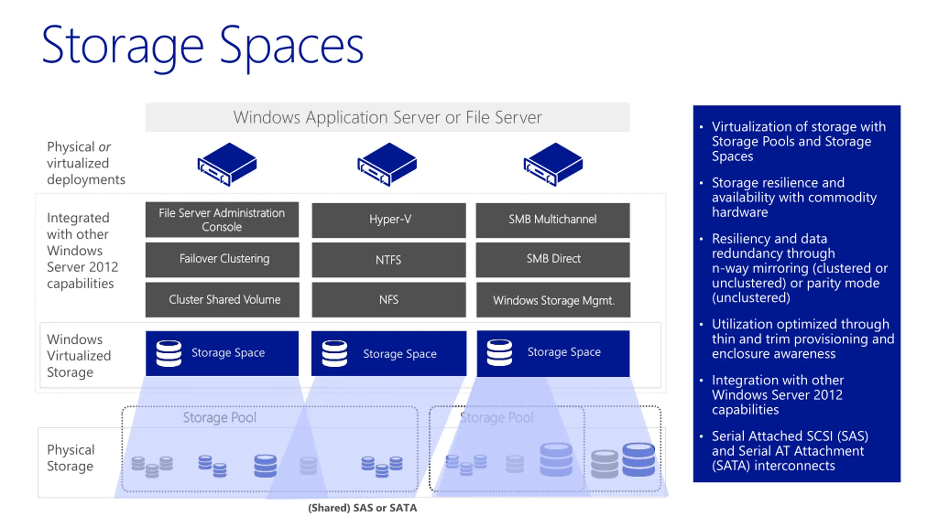
Task: Select the SMB Direct box
Action: (553, 259)
